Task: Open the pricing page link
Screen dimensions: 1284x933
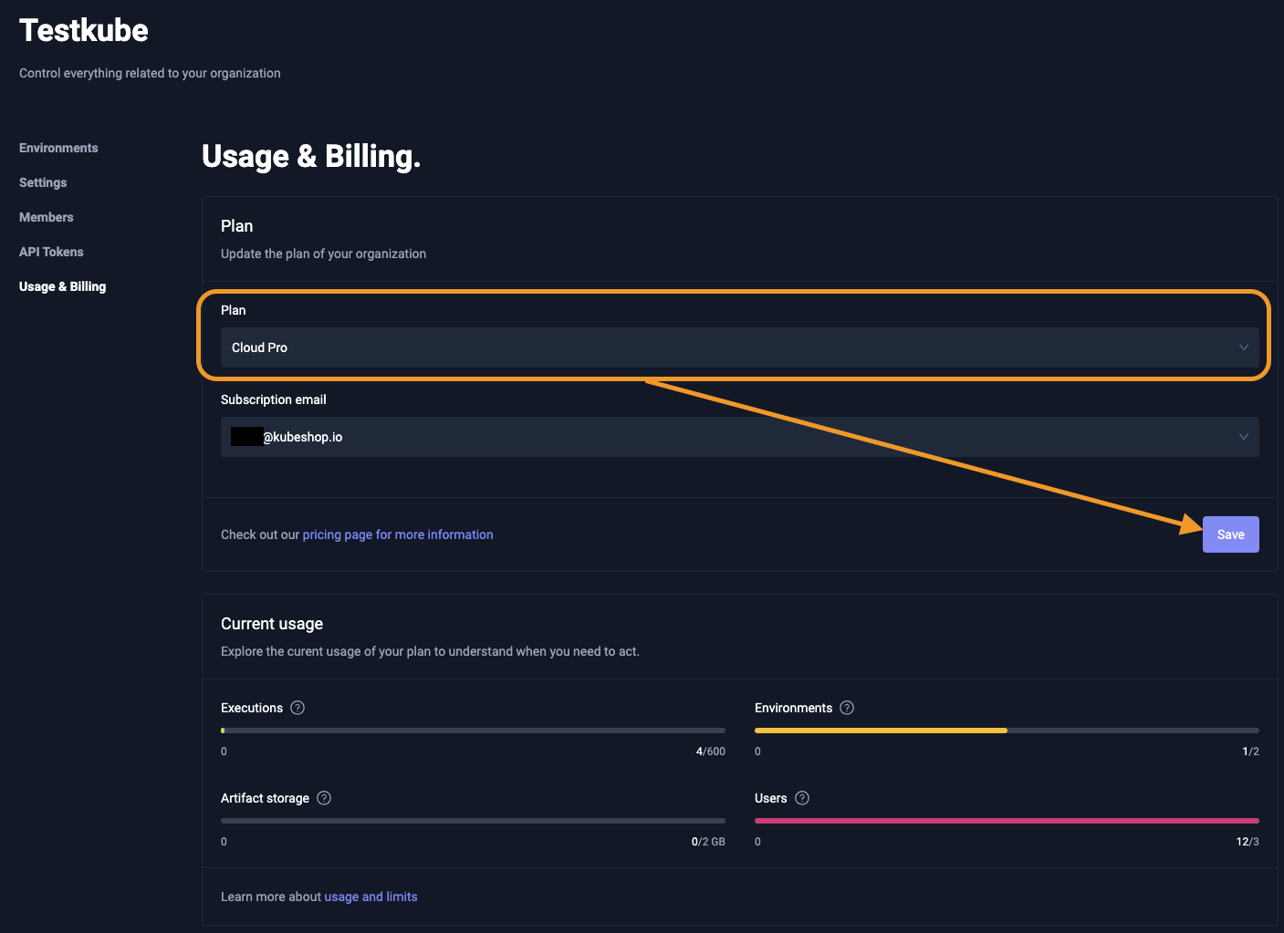Action: pos(398,534)
